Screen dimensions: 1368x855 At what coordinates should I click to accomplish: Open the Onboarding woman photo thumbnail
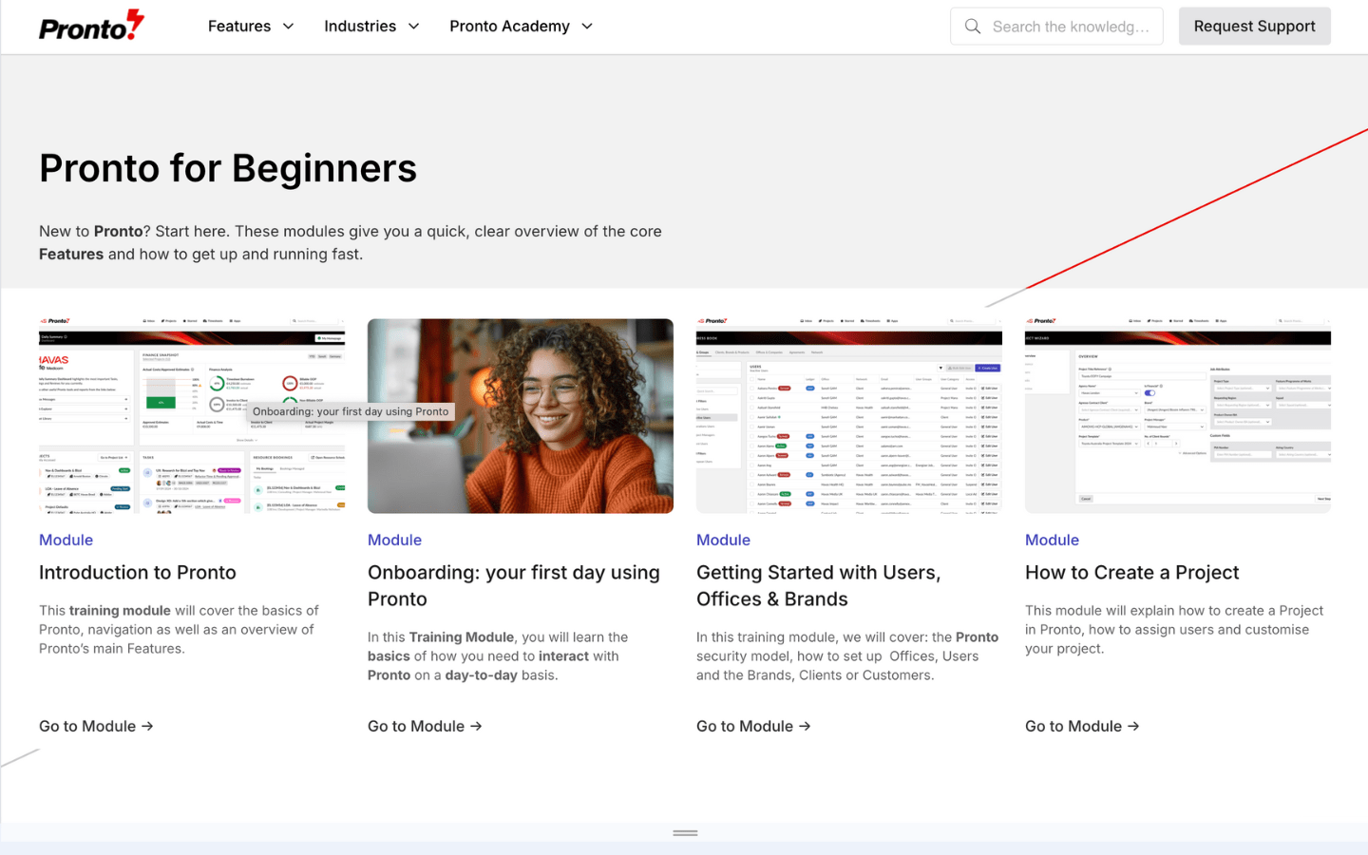(x=521, y=416)
